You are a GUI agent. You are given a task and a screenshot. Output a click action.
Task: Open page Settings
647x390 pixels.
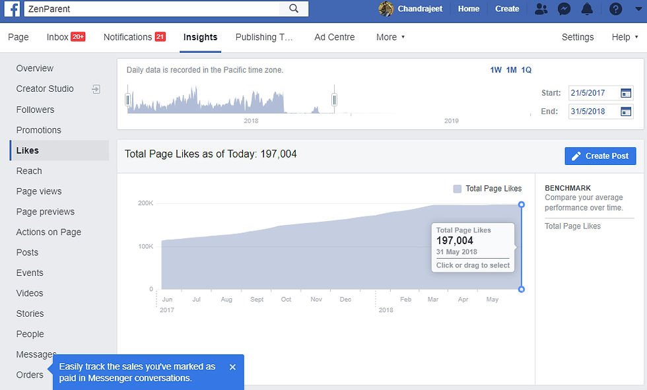(x=577, y=37)
